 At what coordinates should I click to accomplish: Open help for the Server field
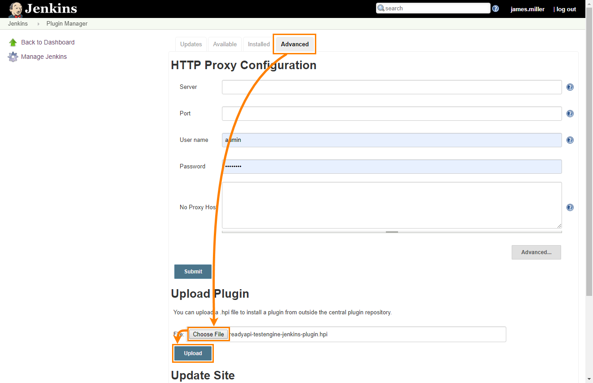[570, 87]
